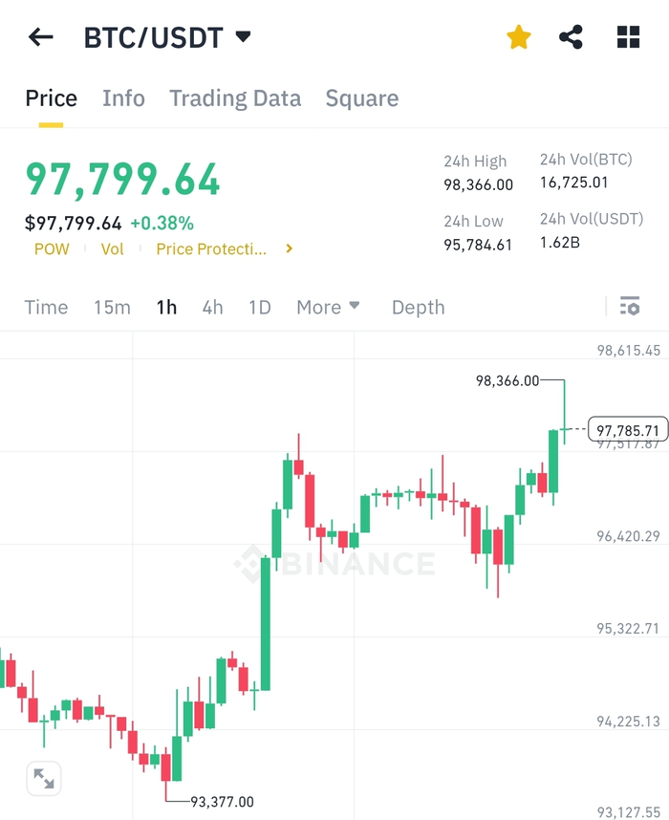This screenshot has width=669, height=820.
Task: Tap the fullscreen expand chart icon
Action: pos(44,779)
